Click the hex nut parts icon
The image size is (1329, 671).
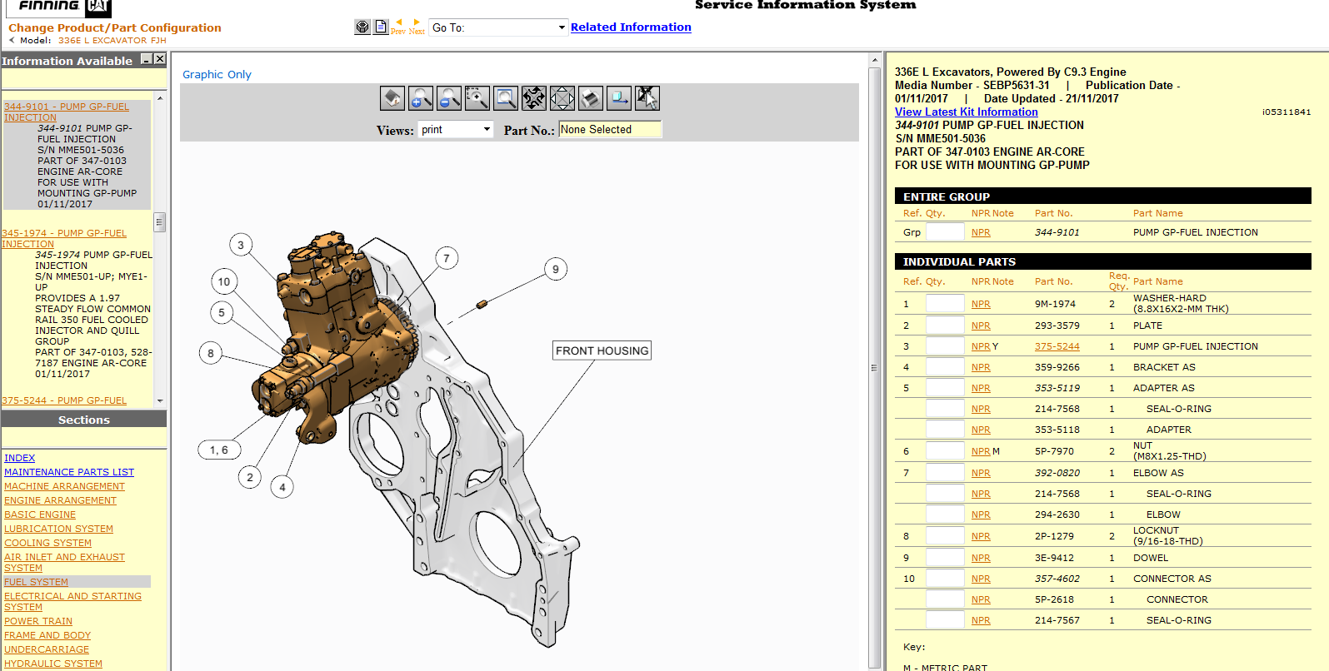362,27
